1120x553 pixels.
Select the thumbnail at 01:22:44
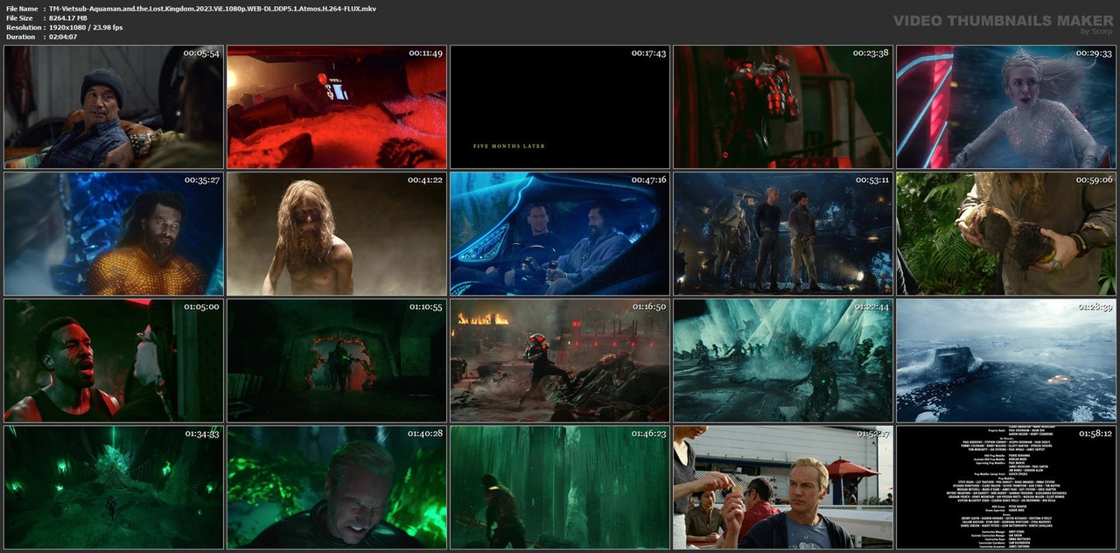tap(783, 360)
